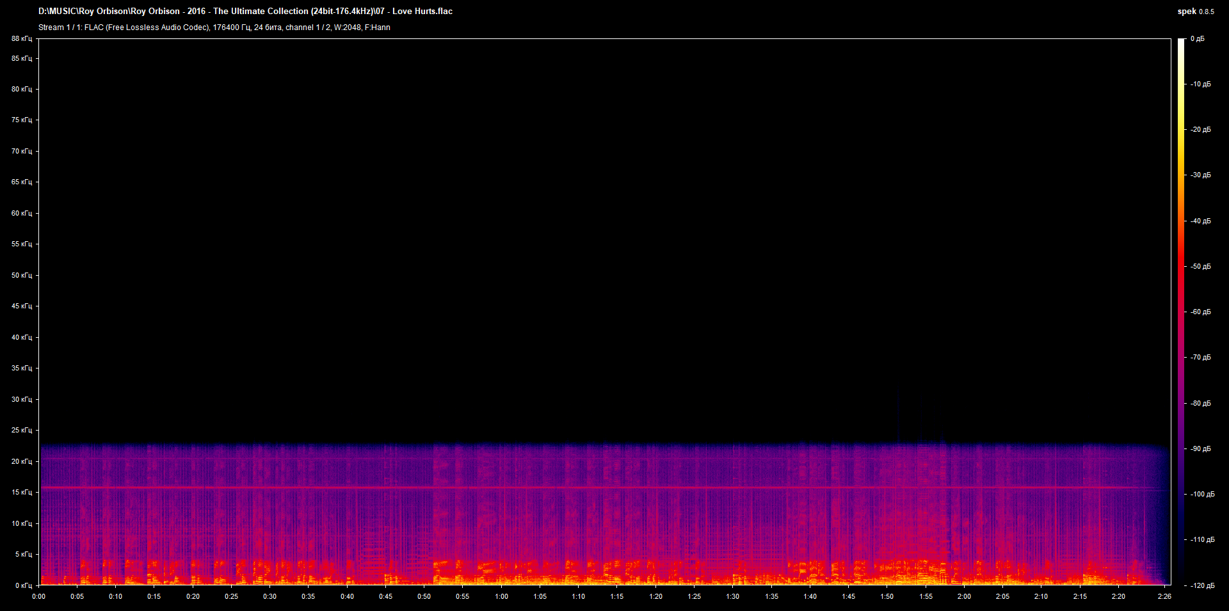Click the spek version number 0.8.5

(x=1206, y=12)
